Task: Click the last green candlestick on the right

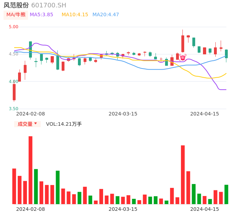Action: (x=226, y=54)
